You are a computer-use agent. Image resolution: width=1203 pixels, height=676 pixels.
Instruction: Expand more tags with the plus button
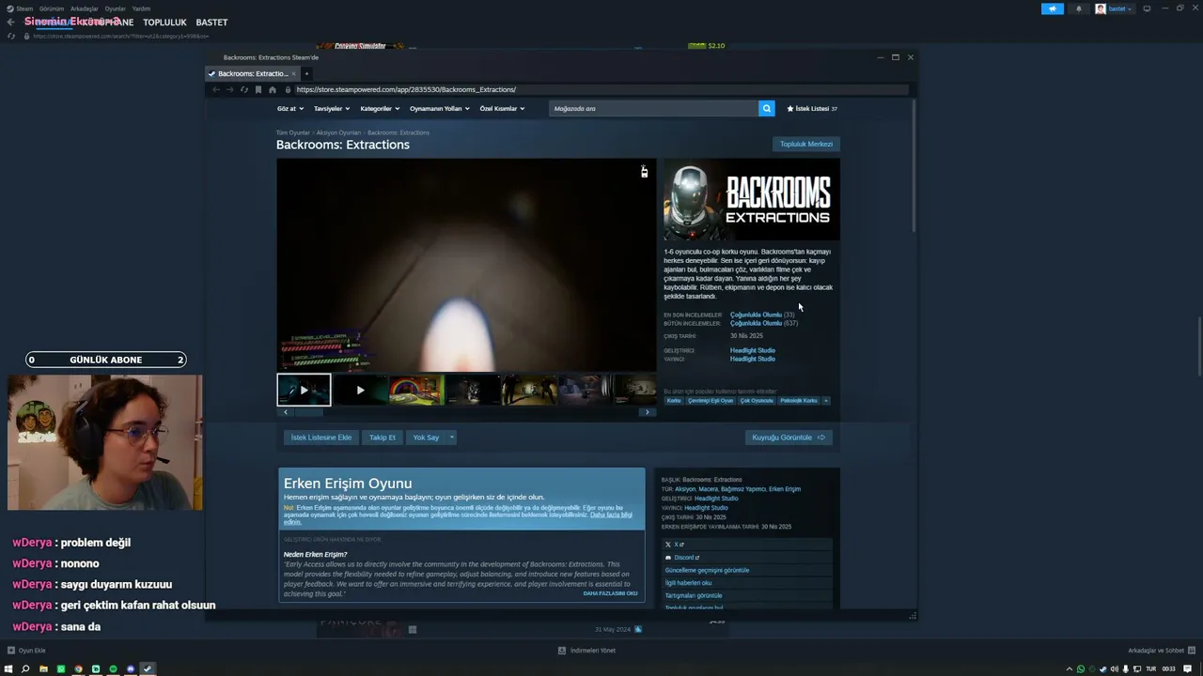pos(826,401)
